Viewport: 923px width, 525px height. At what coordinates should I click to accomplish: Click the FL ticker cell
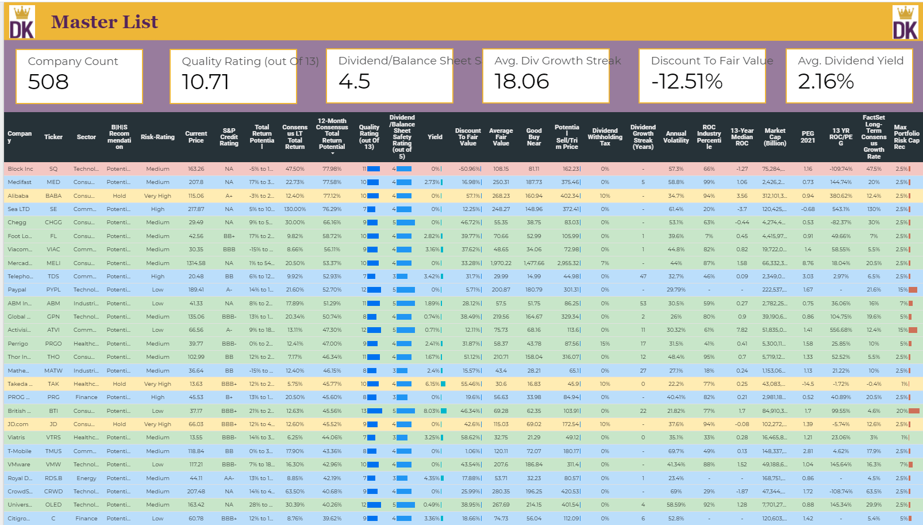pyautogui.click(x=53, y=236)
